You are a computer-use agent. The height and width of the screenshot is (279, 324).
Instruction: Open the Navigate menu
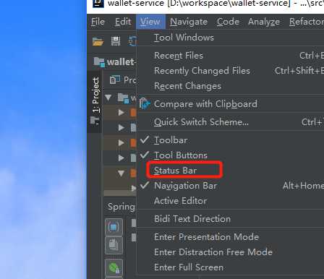click(189, 22)
